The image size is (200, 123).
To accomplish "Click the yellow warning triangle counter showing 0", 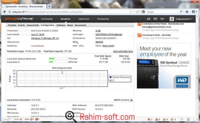I will (165, 119).
